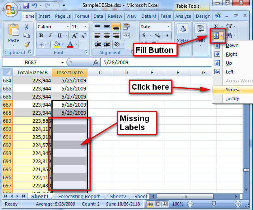This screenshot has height=210, width=253.
Task: Open the Fill button dropdown arrow
Action: point(221,36)
